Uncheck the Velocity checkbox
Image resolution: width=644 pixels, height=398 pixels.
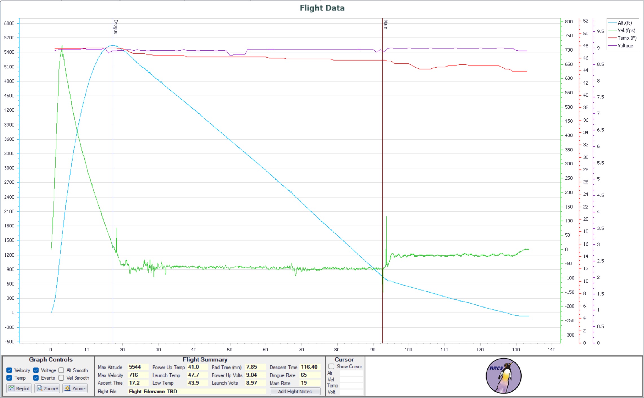pyautogui.click(x=9, y=370)
